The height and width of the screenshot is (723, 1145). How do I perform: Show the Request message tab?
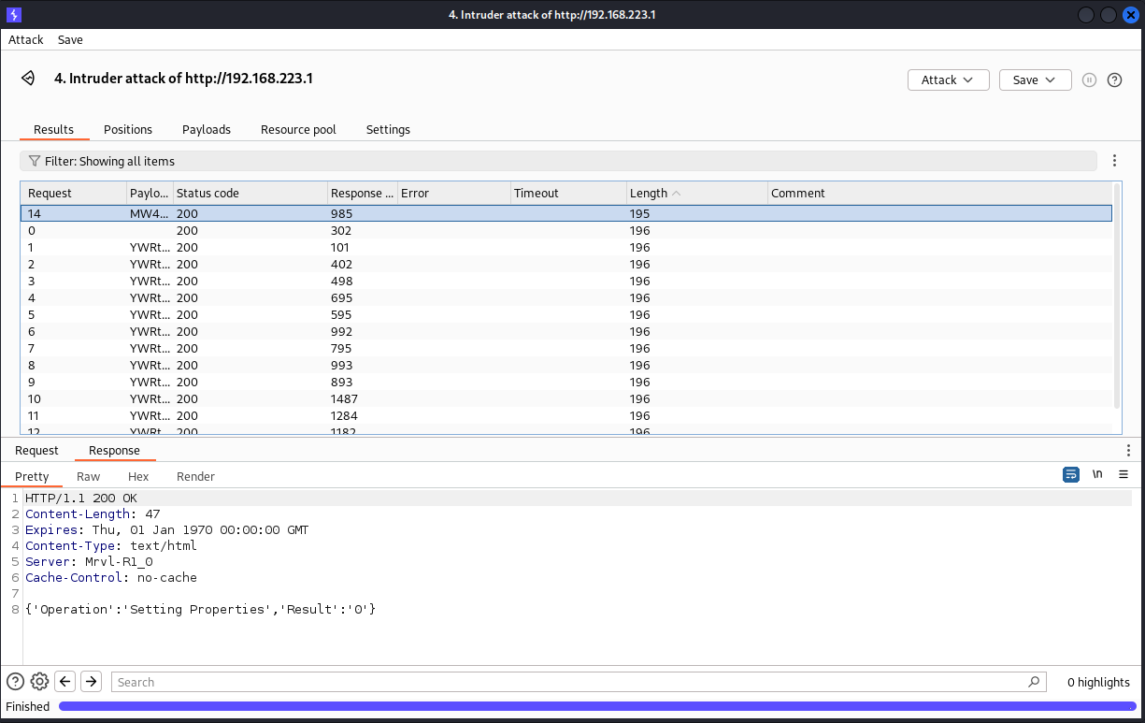pyautogui.click(x=36, y=450)
